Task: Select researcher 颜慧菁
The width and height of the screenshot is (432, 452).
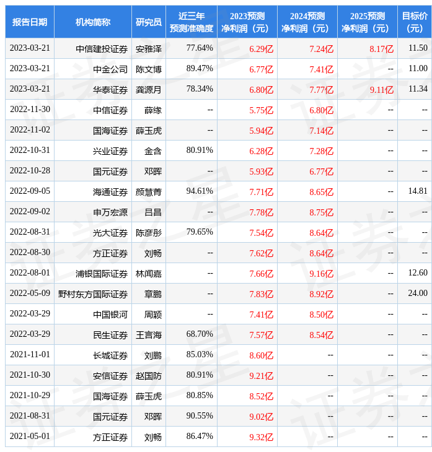Action: point(149,192)
